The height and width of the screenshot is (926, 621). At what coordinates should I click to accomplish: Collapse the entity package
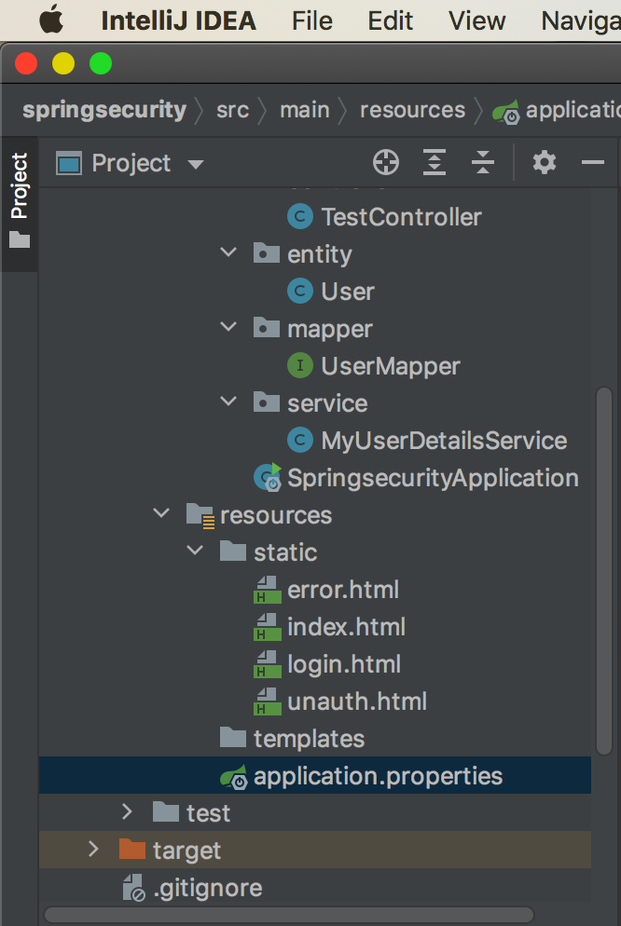click(228, 252)
